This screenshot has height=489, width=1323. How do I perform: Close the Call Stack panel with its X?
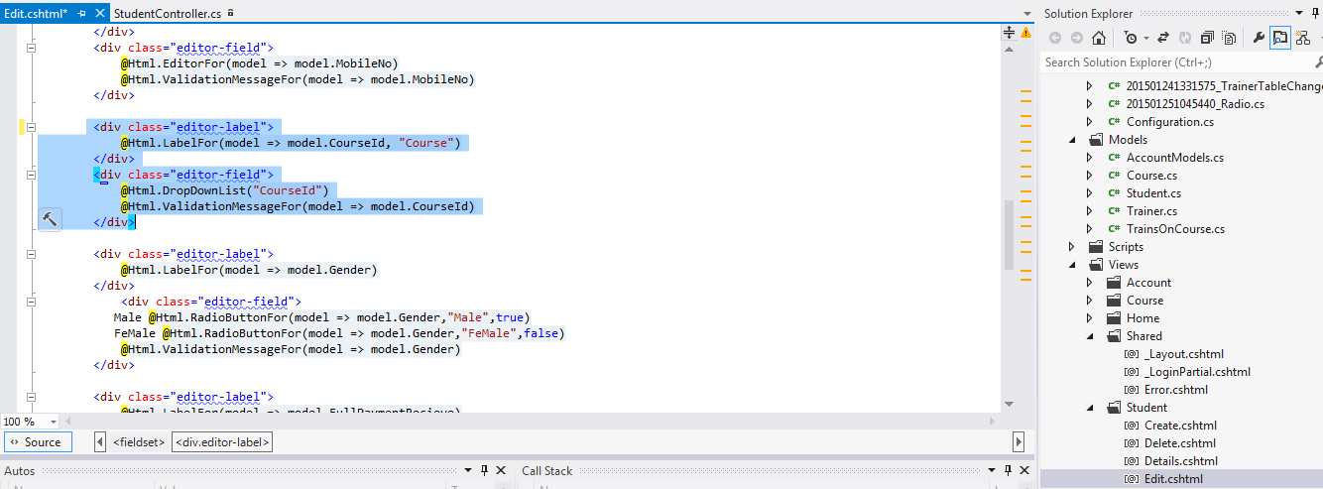click(1024, 471)
